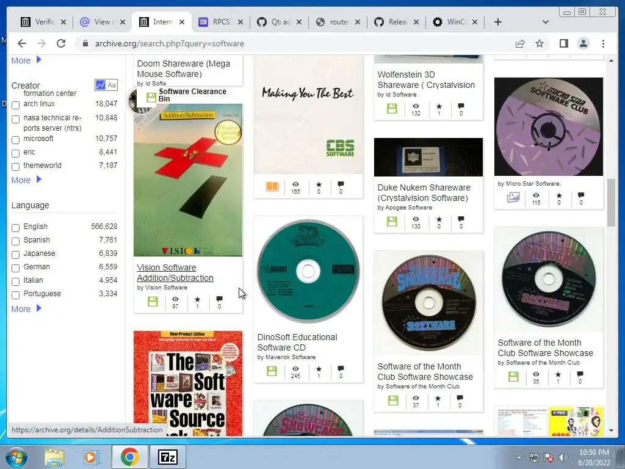Click favorites star on Vision Software card
Screen dimensions: 625x469
(x=197, y=299)
